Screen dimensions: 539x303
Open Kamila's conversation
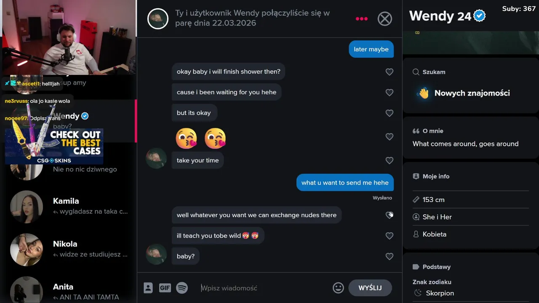(69, 206)
